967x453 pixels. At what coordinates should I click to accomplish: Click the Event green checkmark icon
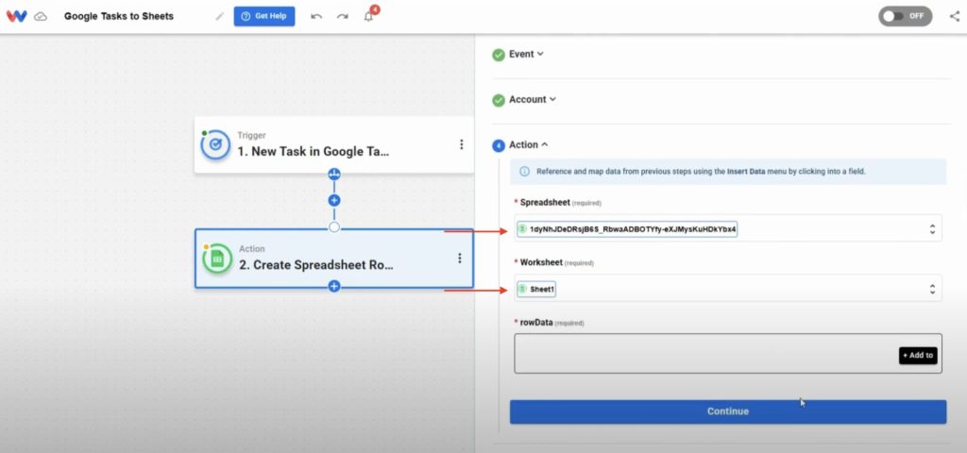(499, 55)
